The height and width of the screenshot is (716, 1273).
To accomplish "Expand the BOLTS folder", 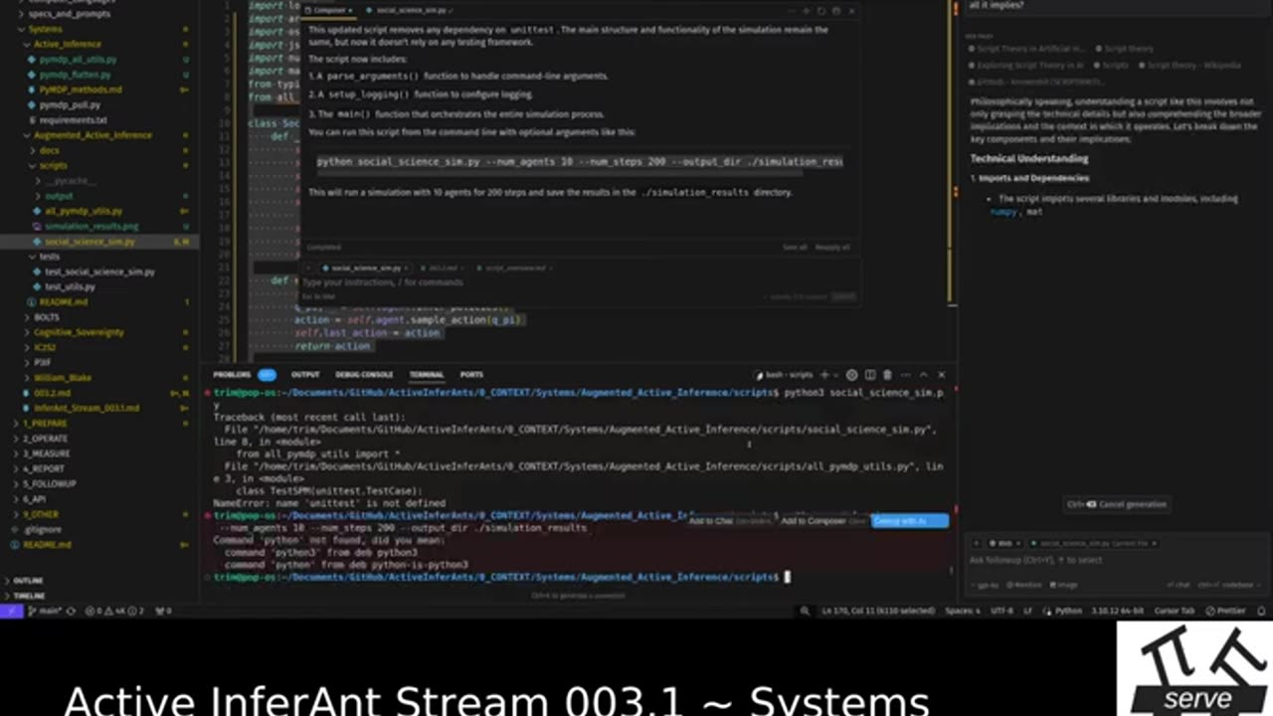I will [x=47, y=317].
